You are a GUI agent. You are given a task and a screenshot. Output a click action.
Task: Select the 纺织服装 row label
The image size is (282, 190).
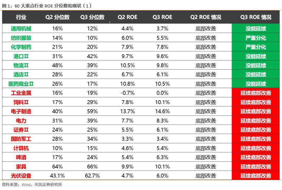pyautogui.click(x=21, y=38)
